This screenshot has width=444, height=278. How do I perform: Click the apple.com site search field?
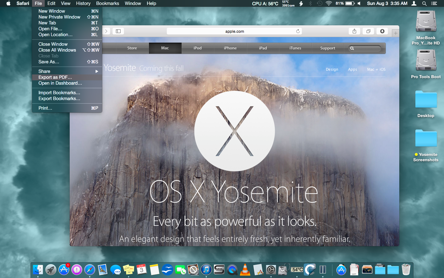(x=365, y=48)
